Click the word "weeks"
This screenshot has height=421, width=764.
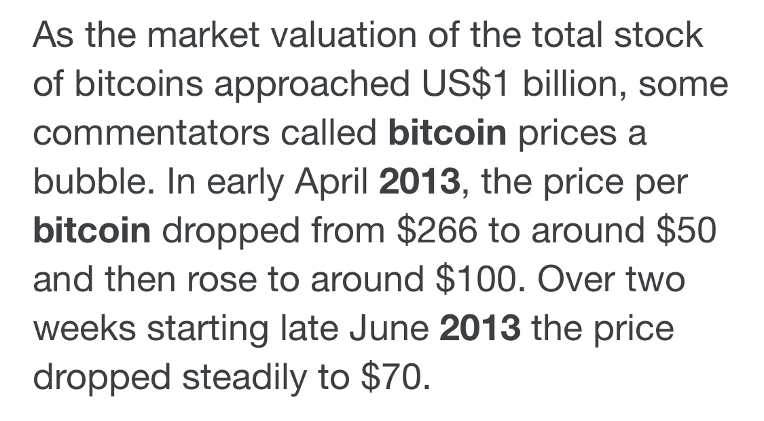[x=84, y=329]
